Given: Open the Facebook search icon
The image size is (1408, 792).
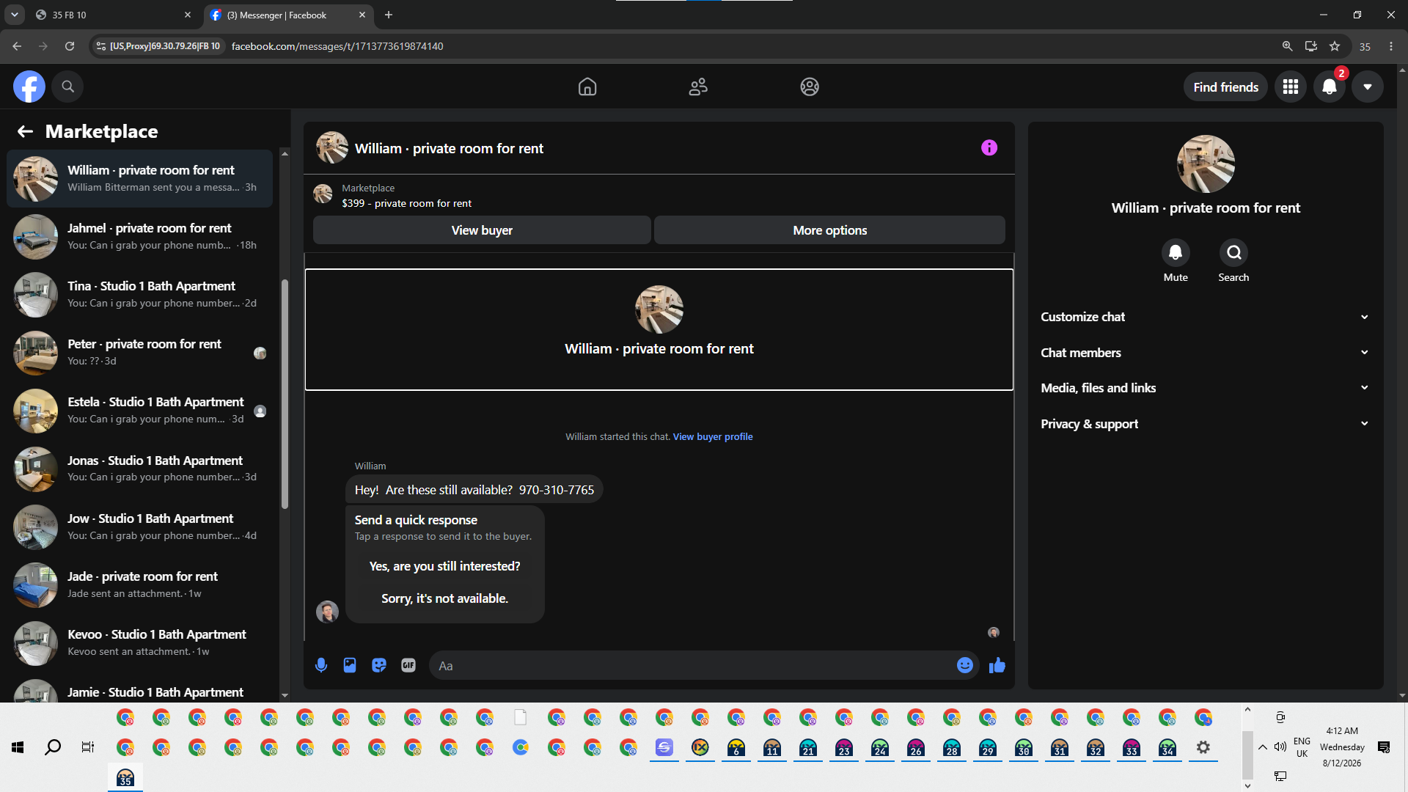Looking at the screenshot, I should (x=67, y=87).
